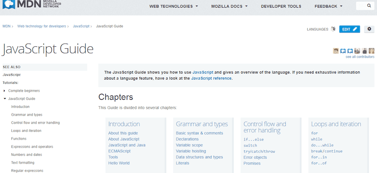This screenshot has height=173, width=377.
Task: Select Functions in sidebar
Action: [x=19, y=139]
